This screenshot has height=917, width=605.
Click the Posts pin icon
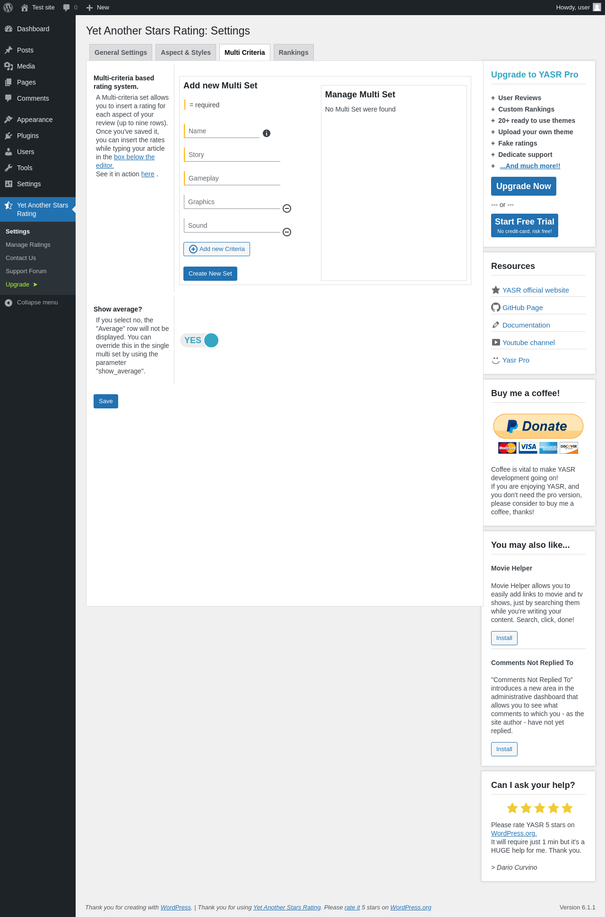click(x=9, y=50)
